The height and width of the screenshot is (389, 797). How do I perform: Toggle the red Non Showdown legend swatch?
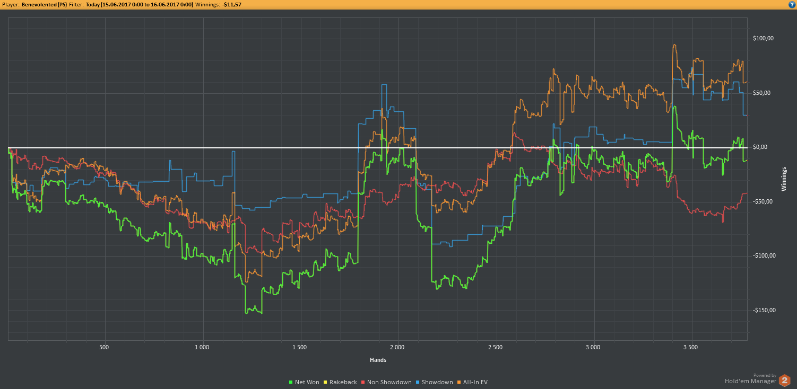[x=363, y=382]
